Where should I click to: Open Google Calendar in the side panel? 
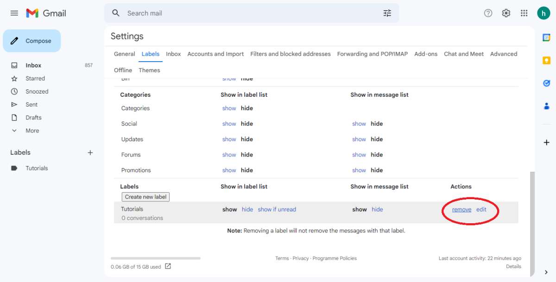546,38
